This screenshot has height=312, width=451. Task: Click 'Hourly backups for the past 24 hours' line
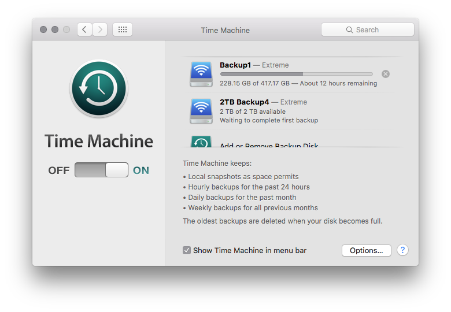click(x=249, y=187)
